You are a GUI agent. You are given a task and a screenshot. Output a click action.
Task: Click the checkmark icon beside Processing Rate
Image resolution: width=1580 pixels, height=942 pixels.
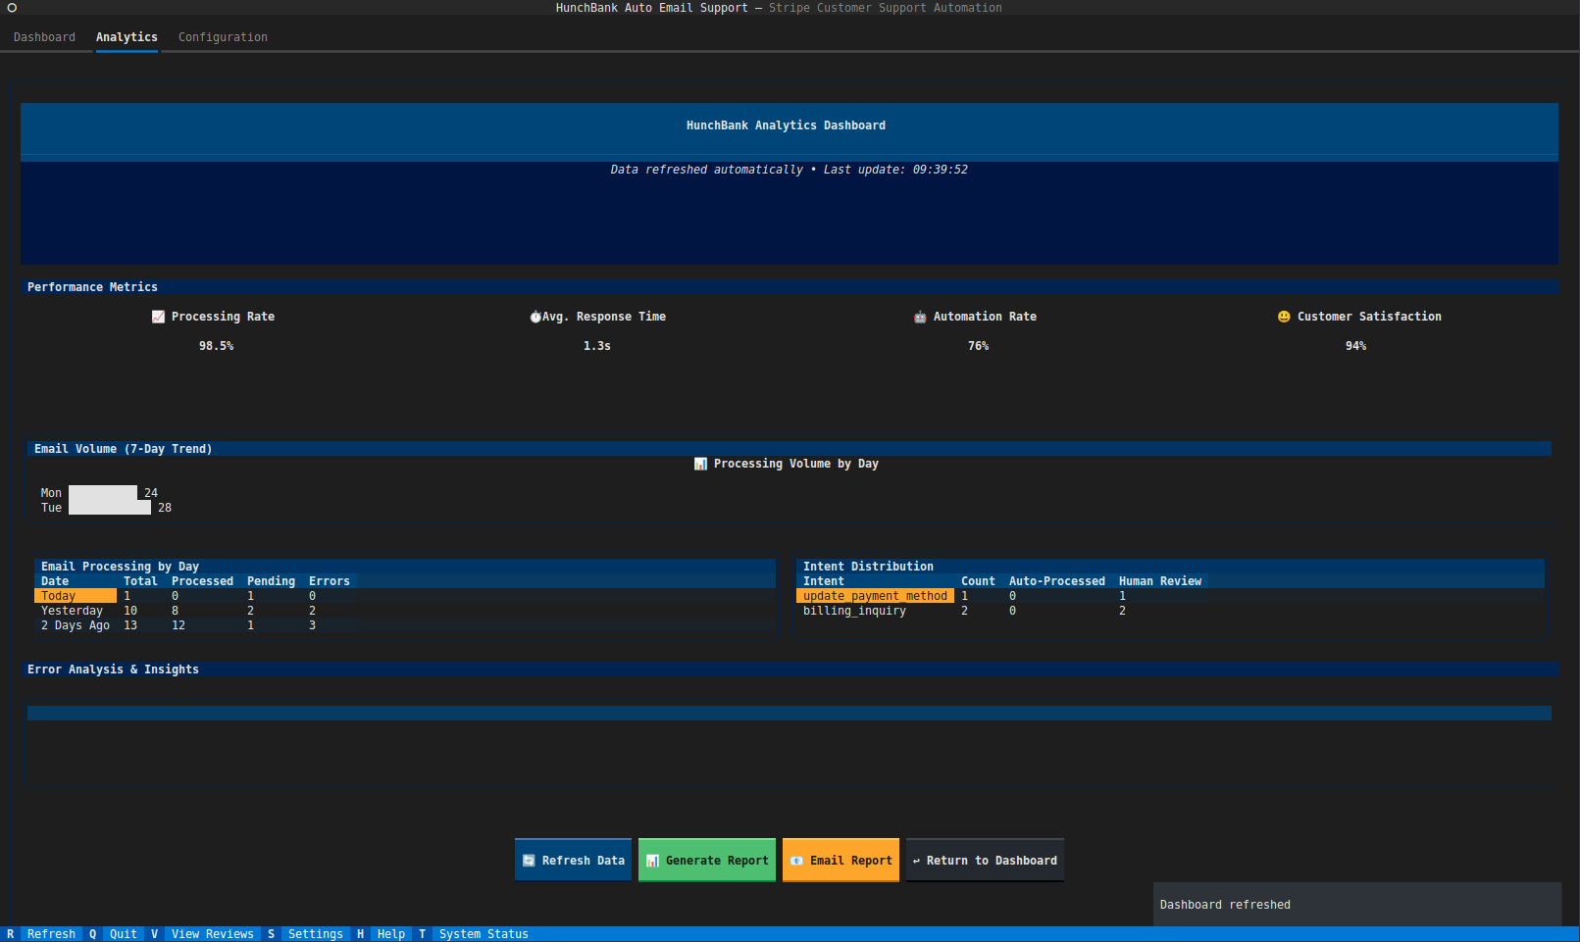click(158, 316)
